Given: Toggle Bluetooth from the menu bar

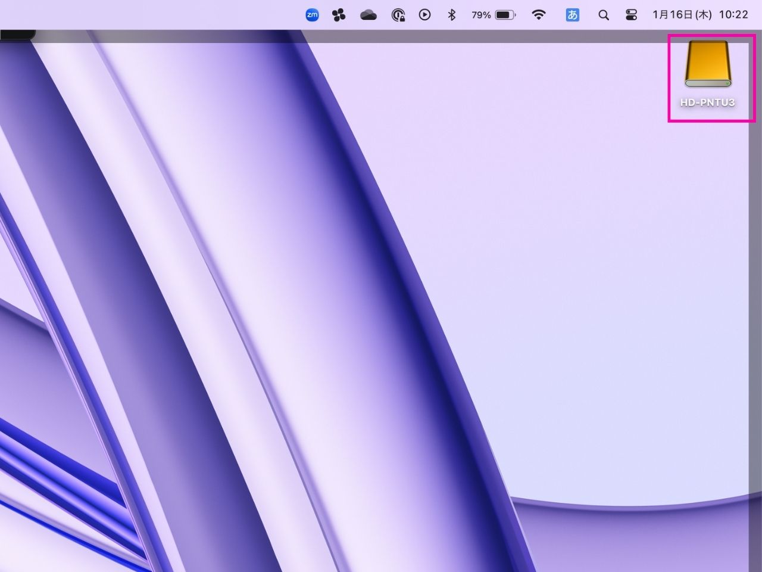Looking at the screenshot, I should pyautogui.click(x=452, y=15).
